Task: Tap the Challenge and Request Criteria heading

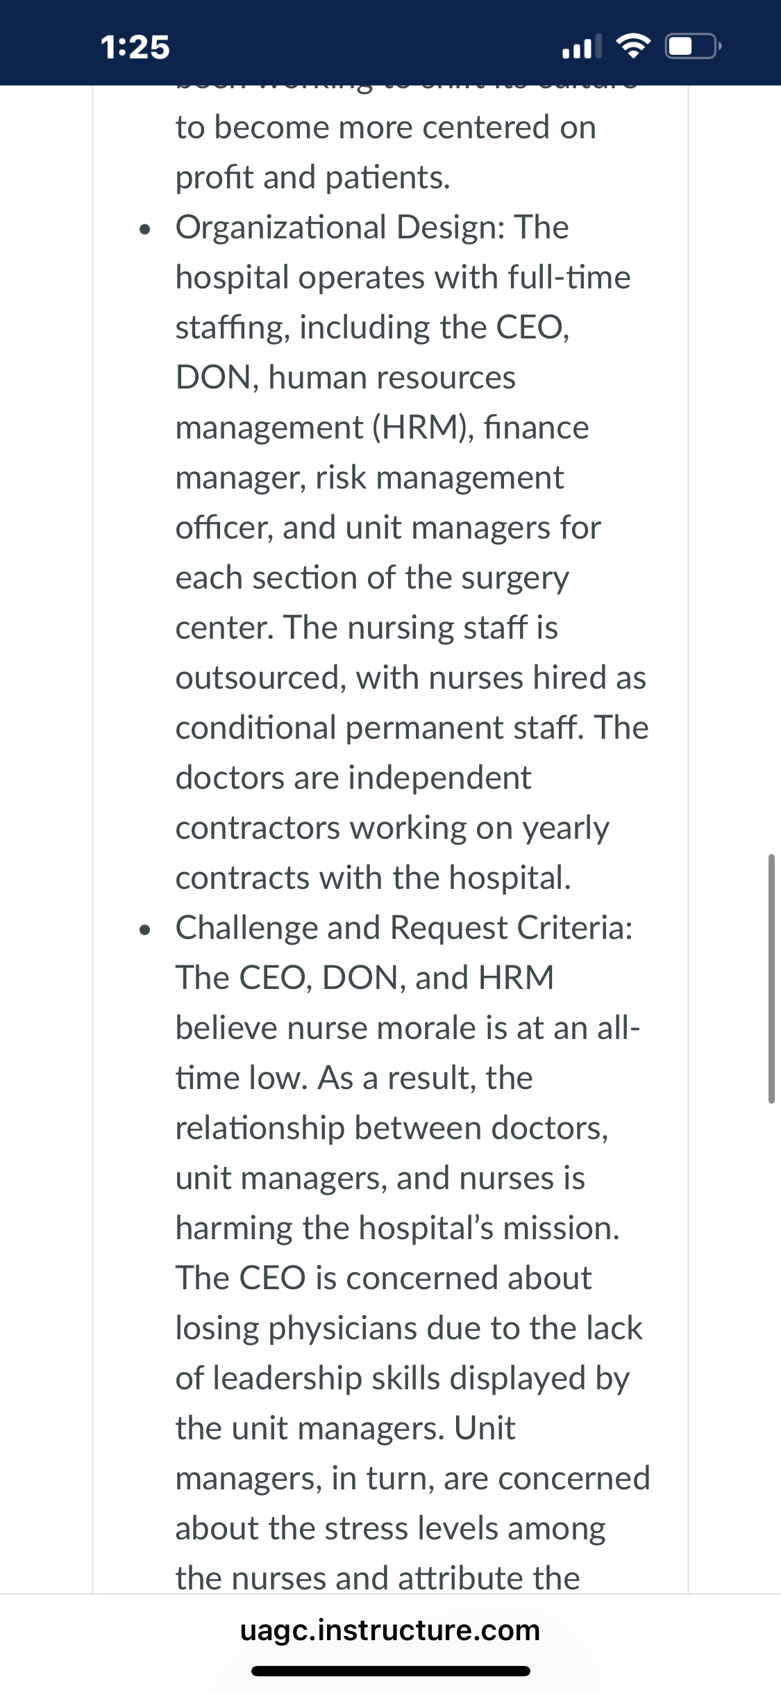Action: [404, 928]
